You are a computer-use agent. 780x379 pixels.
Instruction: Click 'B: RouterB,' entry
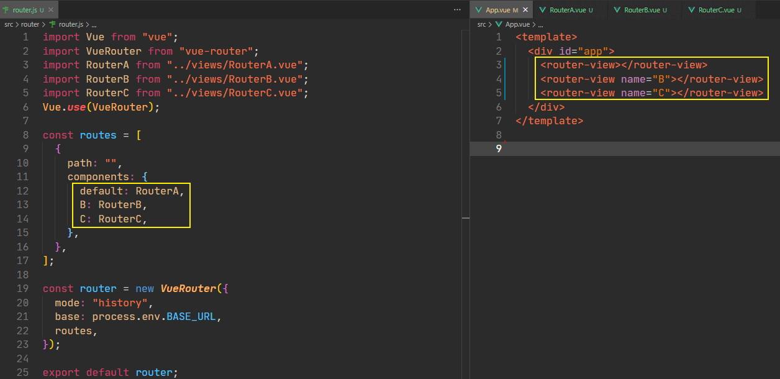114,204
